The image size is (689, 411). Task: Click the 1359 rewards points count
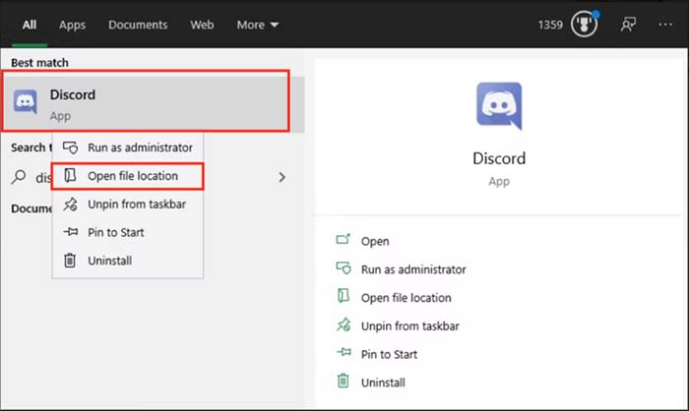tap(550, 25)
